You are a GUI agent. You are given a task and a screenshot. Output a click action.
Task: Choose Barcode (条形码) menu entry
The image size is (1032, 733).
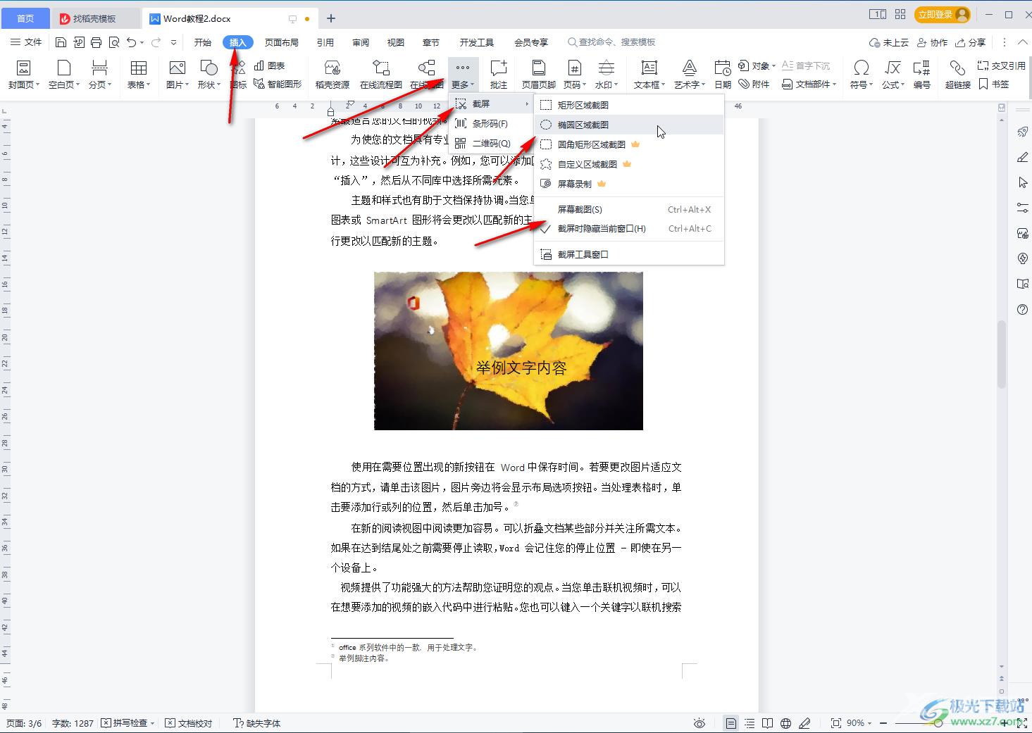pos(492,123)
